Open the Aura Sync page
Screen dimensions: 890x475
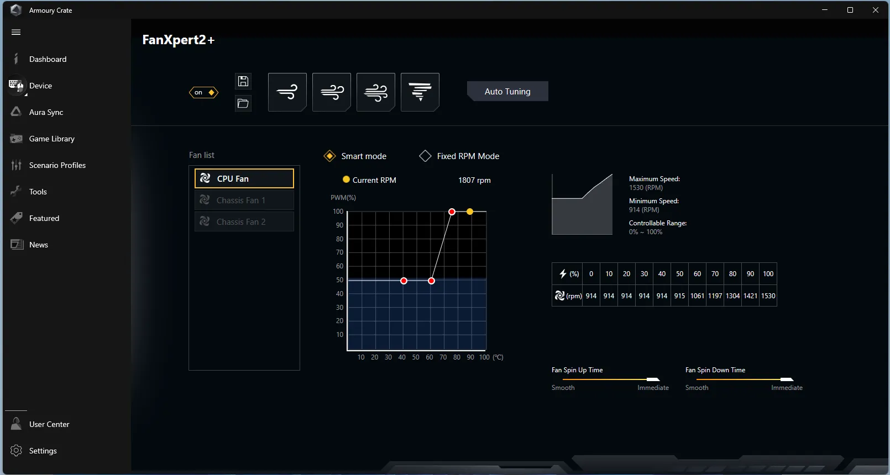(x=46, y=112)
